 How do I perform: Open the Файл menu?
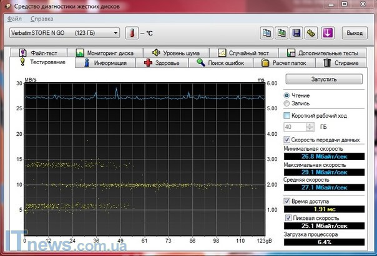pos(15,19)
